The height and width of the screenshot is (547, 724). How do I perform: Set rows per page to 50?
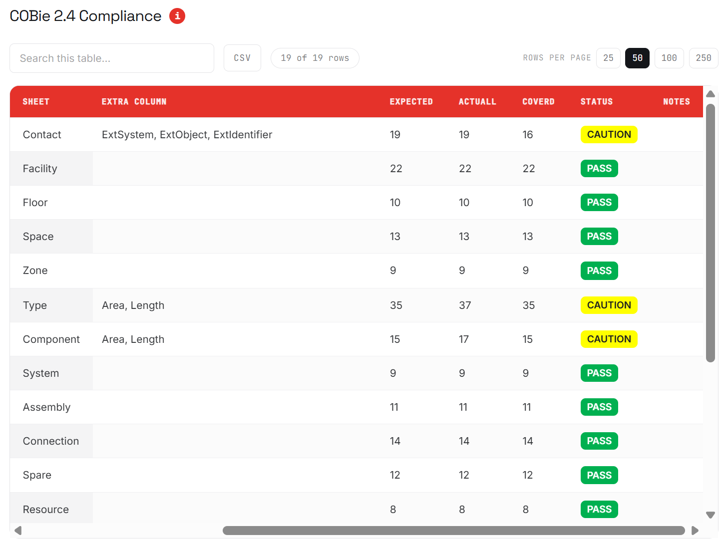point(637,58)
